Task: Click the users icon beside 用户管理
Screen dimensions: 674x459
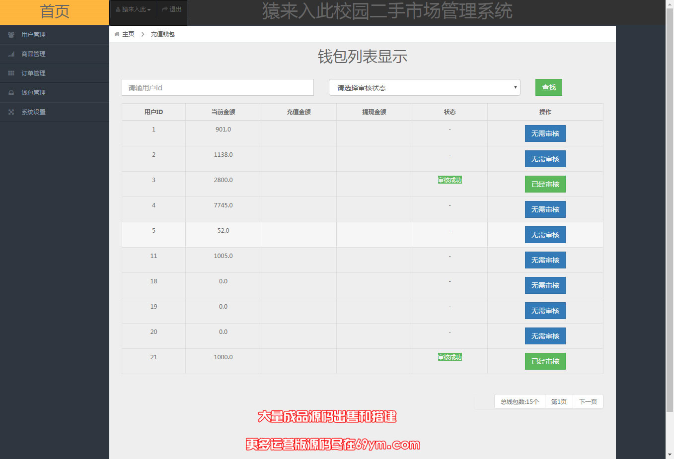Action: tap(11, 35)
